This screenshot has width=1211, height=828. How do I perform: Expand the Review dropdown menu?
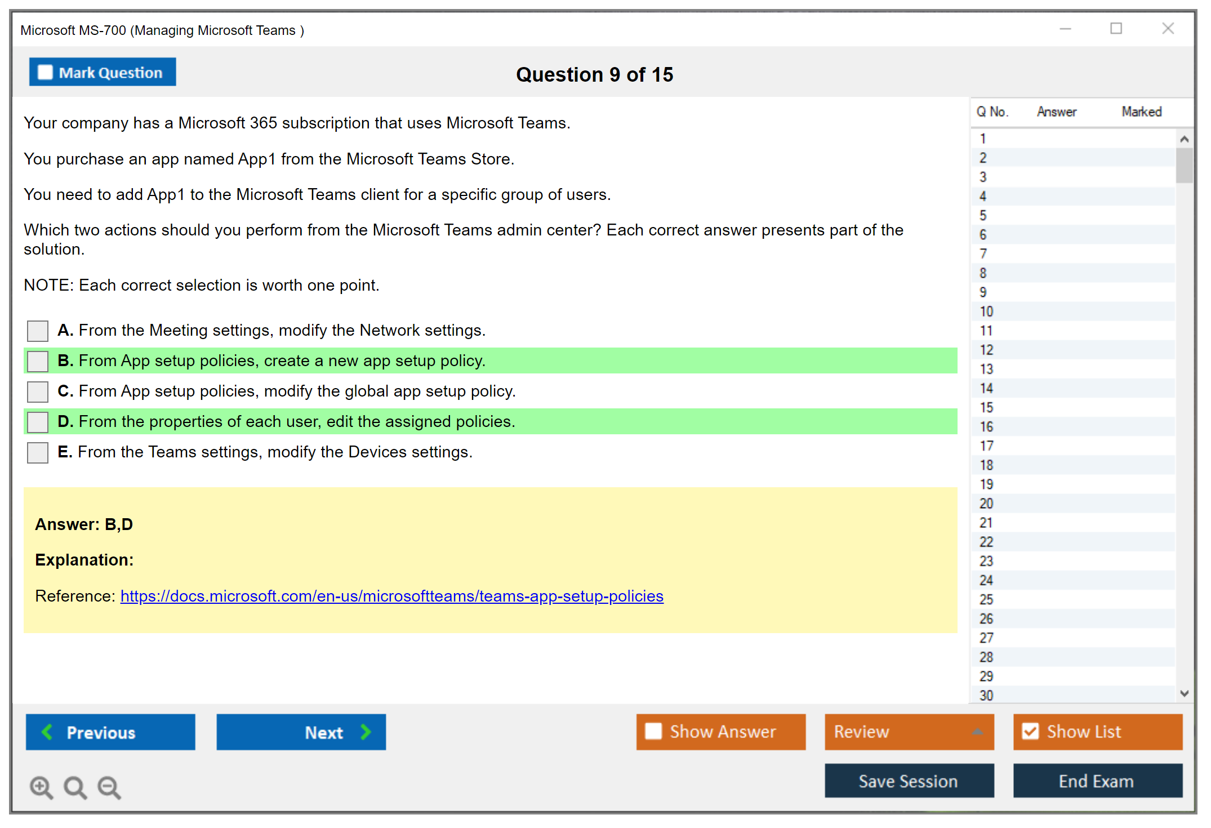pos(977,732)
